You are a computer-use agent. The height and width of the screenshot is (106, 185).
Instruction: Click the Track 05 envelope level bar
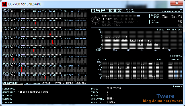41,46
